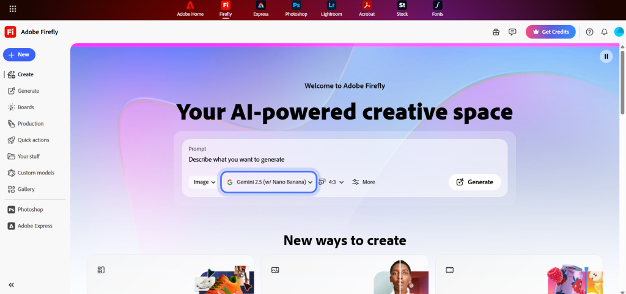Click the gift box icon in header
The image size is (626, 294).
(x=496, y=32)
